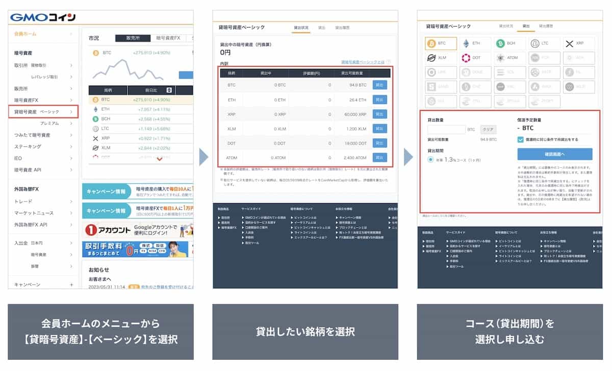The height and width of the screenshot is (371, 612).
Task: Switch to the 販売所 tab in 市況
Action: (133, 38)
